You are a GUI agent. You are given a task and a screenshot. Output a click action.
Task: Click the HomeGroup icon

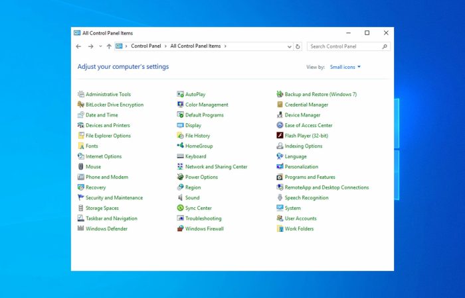click(x=180, y=146)
